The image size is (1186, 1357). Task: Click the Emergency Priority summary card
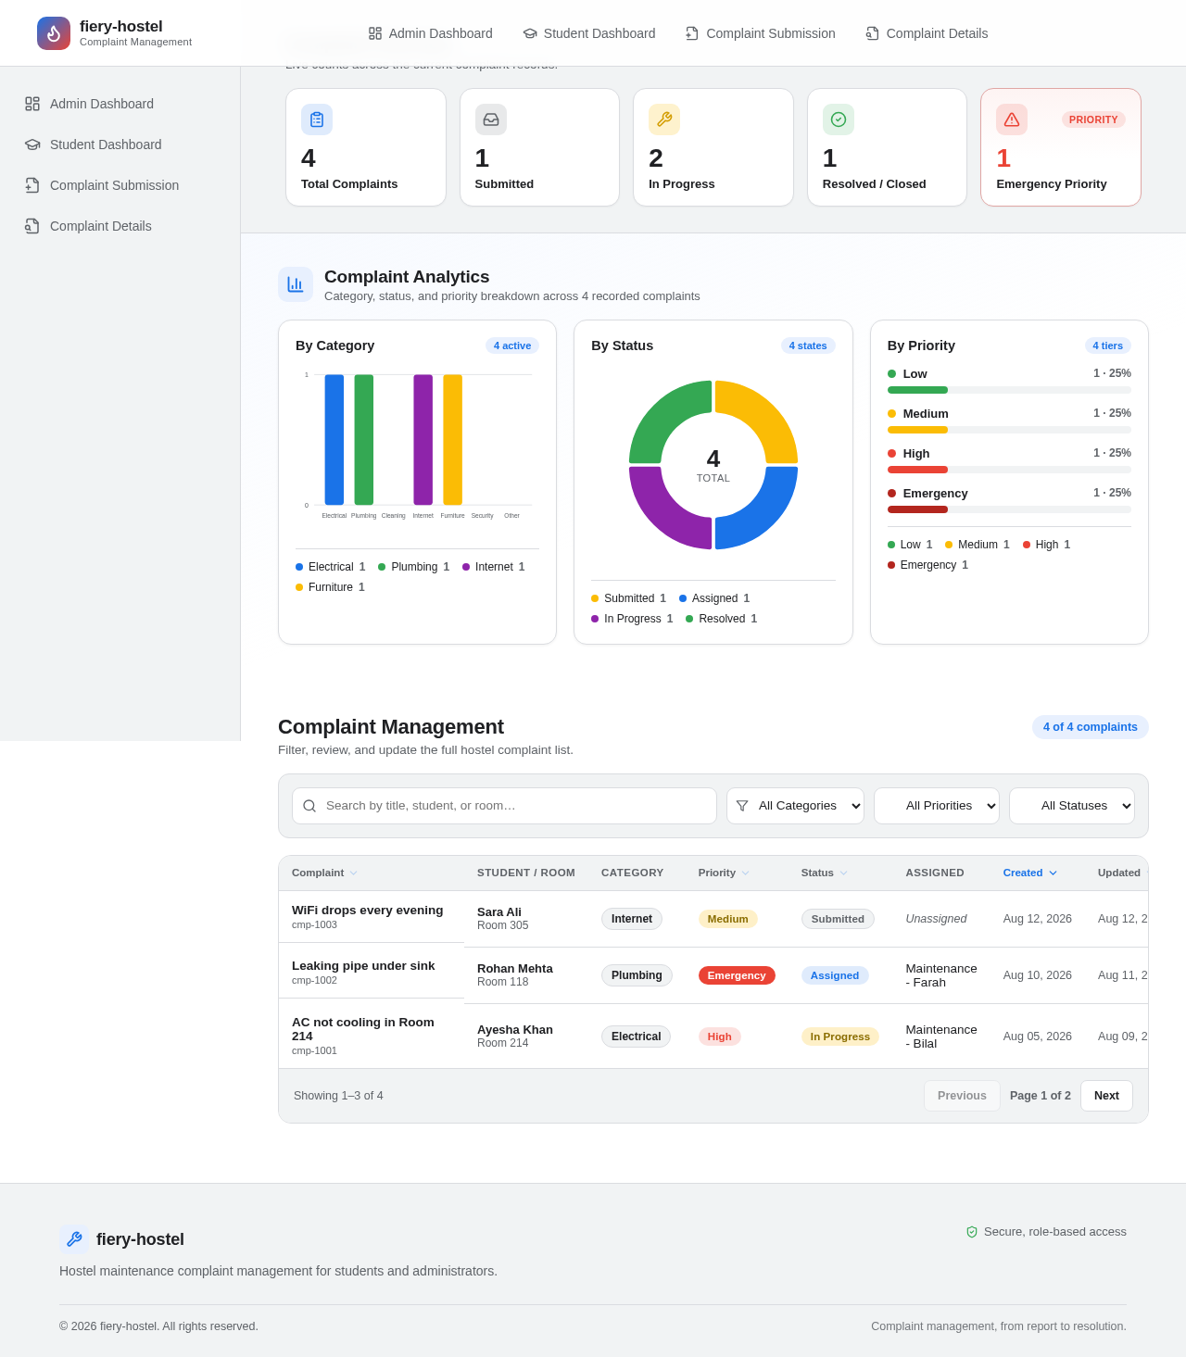point(1061,147)
